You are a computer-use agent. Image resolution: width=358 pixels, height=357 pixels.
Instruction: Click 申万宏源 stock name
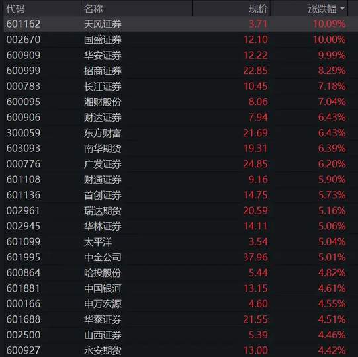click(x=103, y=304)
